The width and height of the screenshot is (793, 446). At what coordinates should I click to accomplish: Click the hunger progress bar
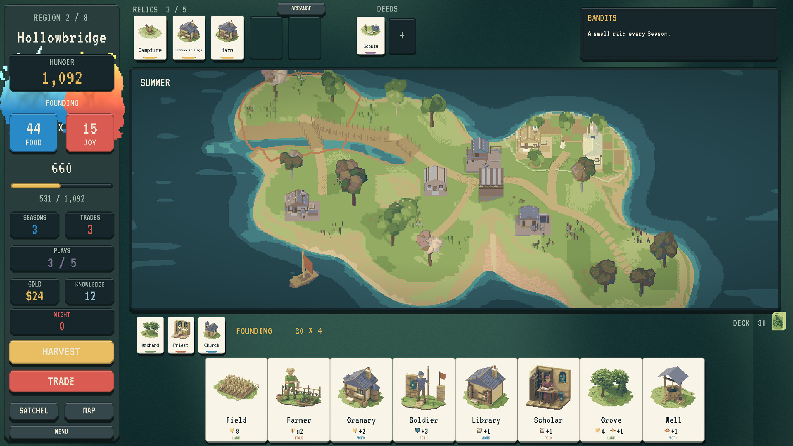(62, 186)
